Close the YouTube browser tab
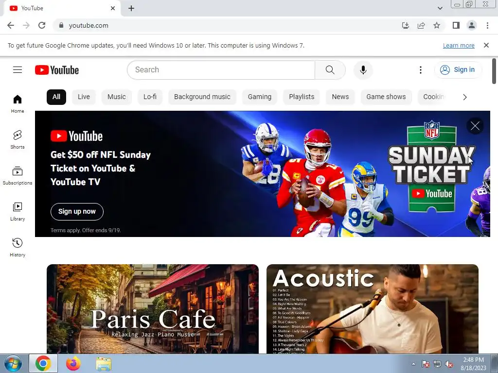This screenshot has width=498, height=373. pos(113,9)
